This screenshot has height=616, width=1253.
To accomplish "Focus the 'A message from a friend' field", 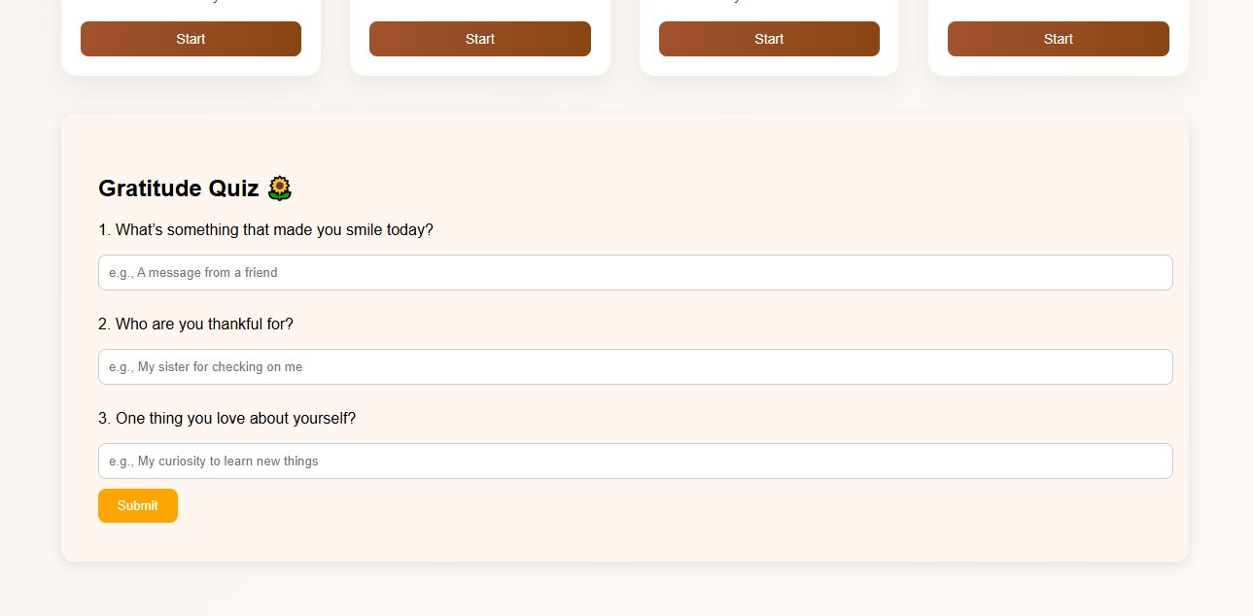I will click(635, 273).
